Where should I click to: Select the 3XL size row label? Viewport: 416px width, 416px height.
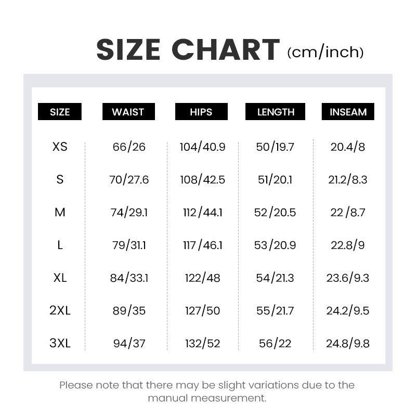(60, 343)
